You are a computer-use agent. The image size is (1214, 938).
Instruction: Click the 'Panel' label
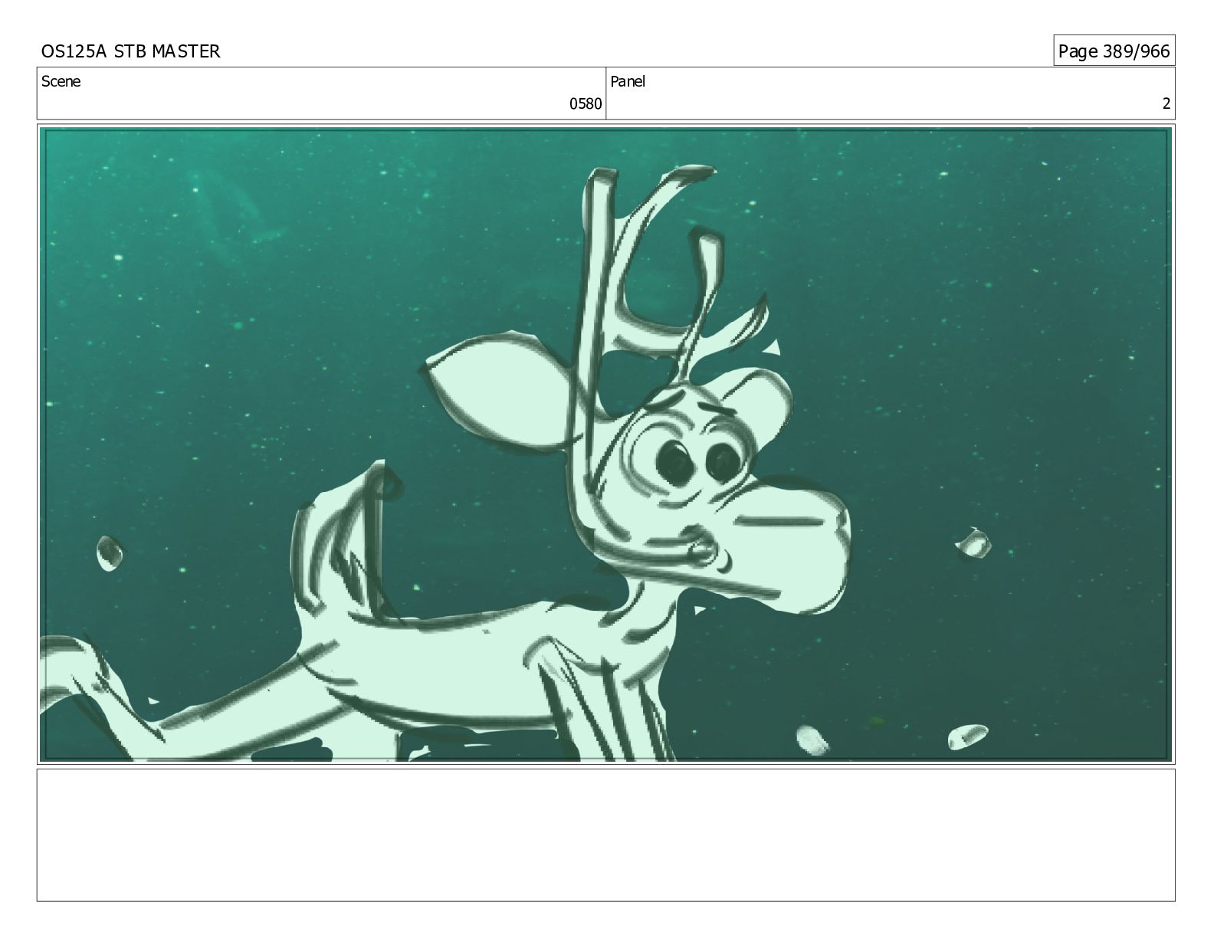tap(628, 81)
